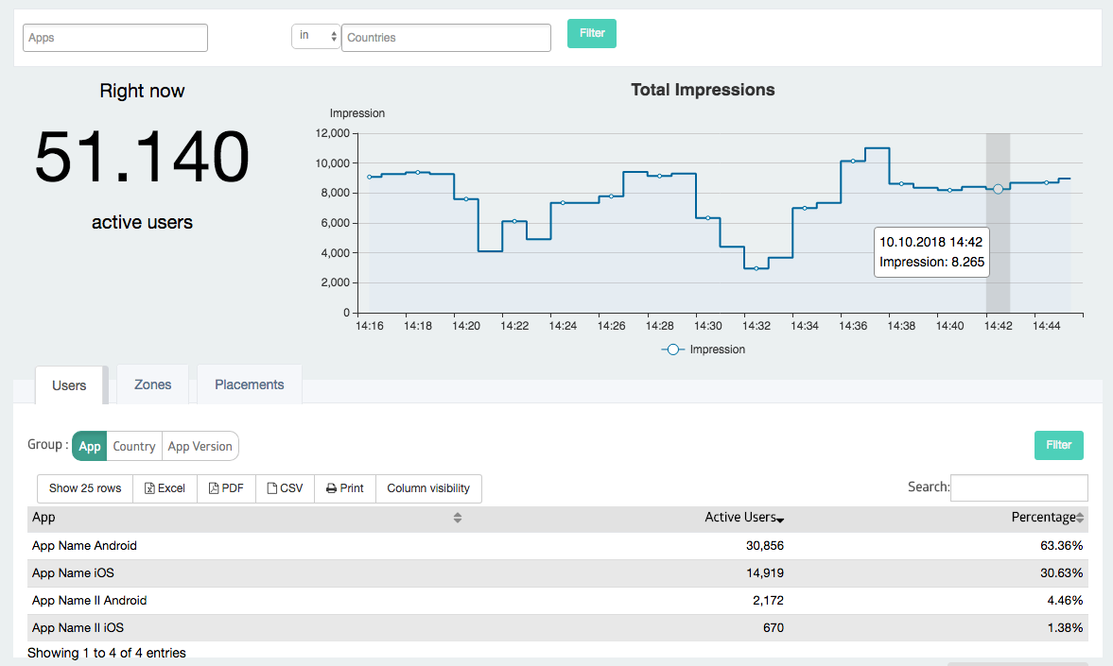Click the Filter button beside Group options
Image resolution: width=1113 pixels, height=666 pixels.
click(x=1058, y=445)
